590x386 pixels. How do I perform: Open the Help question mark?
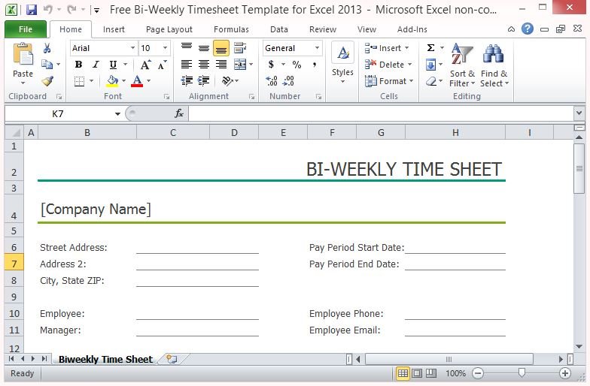coord(528,29)
